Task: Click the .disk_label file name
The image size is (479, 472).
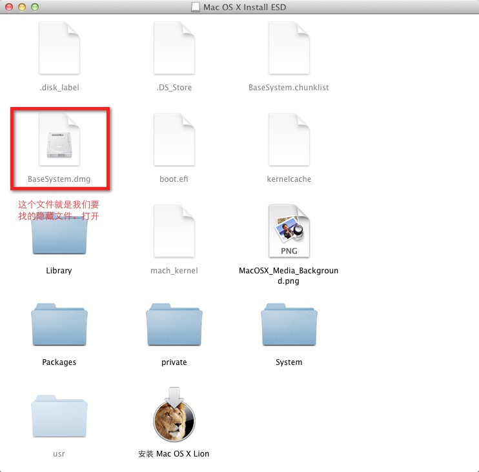Action: coord(59,88)
